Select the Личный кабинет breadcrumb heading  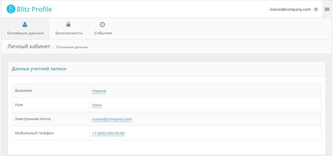(x=29, y=47)
